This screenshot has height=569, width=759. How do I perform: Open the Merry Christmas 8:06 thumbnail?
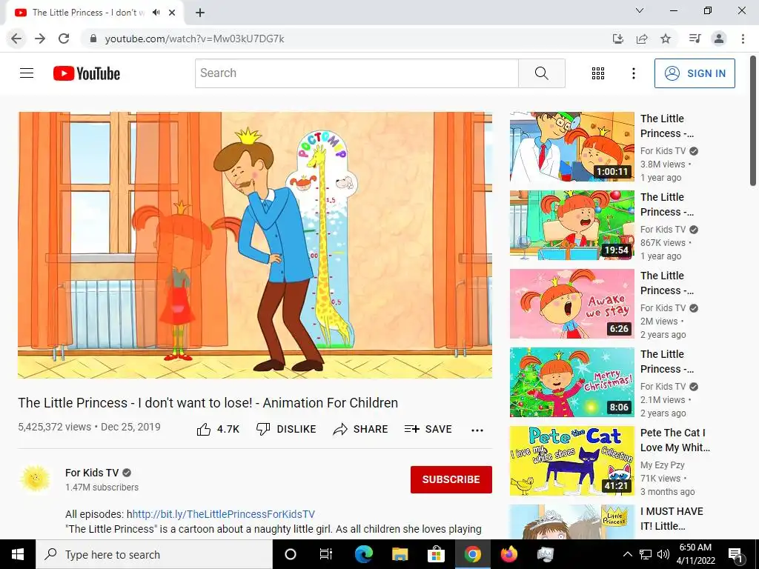(571, 382)
